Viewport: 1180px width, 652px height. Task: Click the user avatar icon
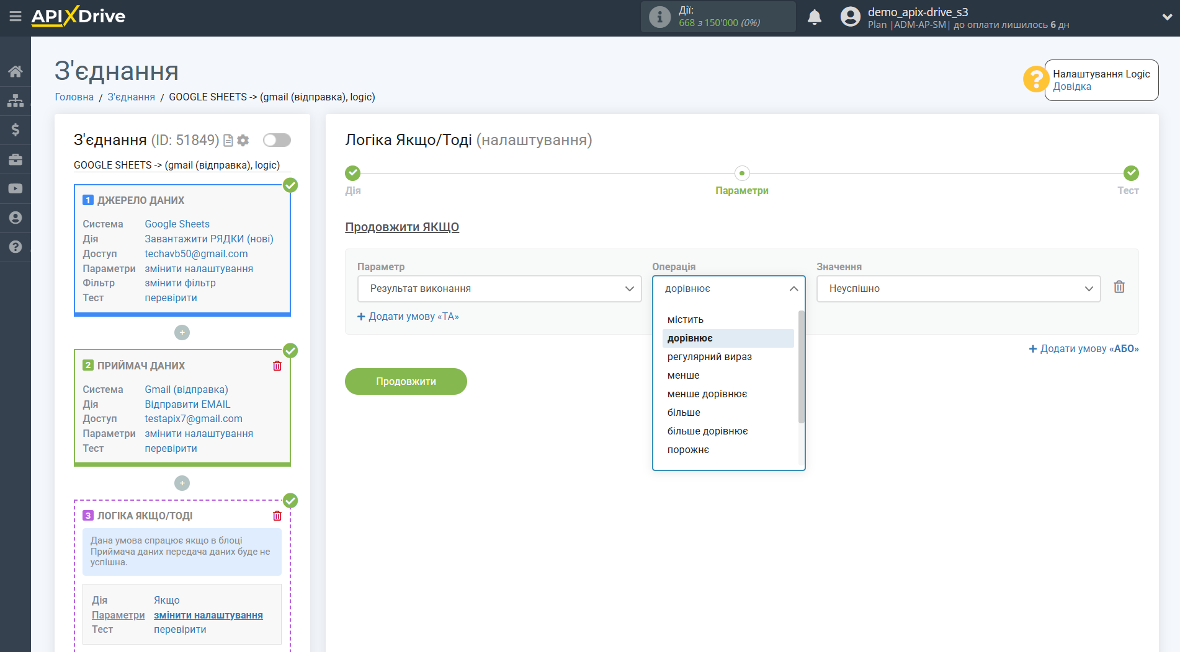pos(851,17)
